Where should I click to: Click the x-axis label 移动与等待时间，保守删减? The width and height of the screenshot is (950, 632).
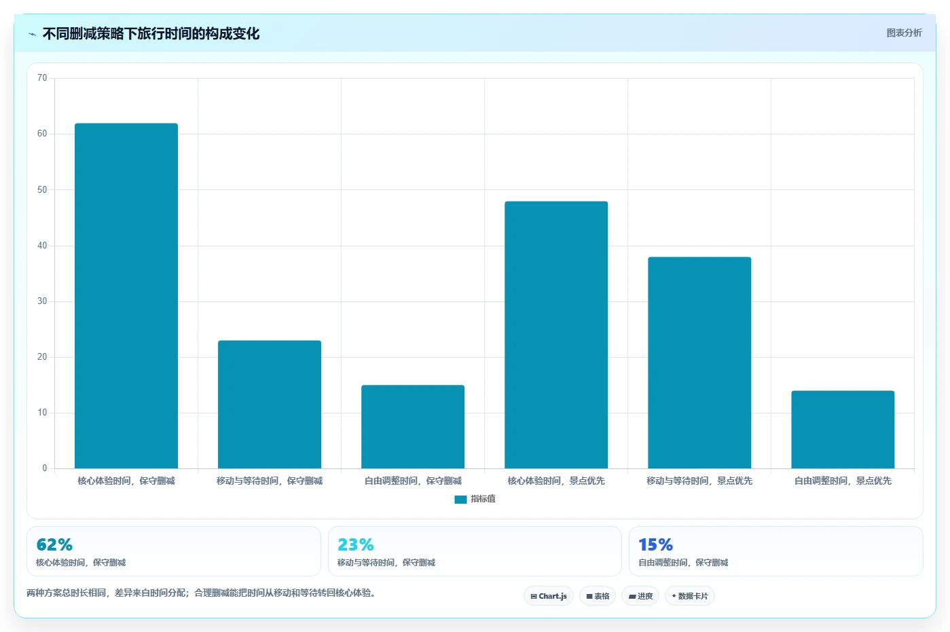[270, 481]
